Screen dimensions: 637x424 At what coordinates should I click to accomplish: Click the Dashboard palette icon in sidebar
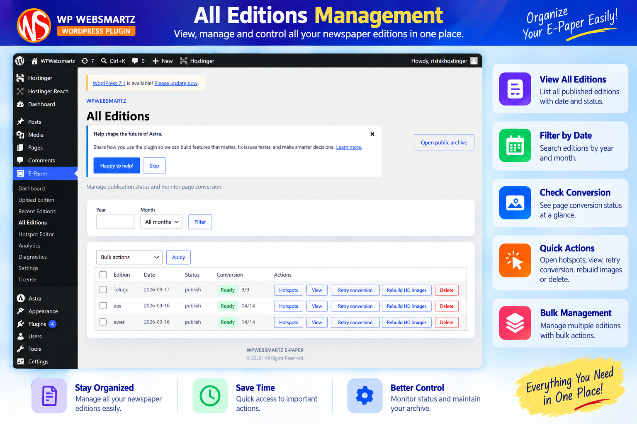pyautogui.click(x=20, y=104)
